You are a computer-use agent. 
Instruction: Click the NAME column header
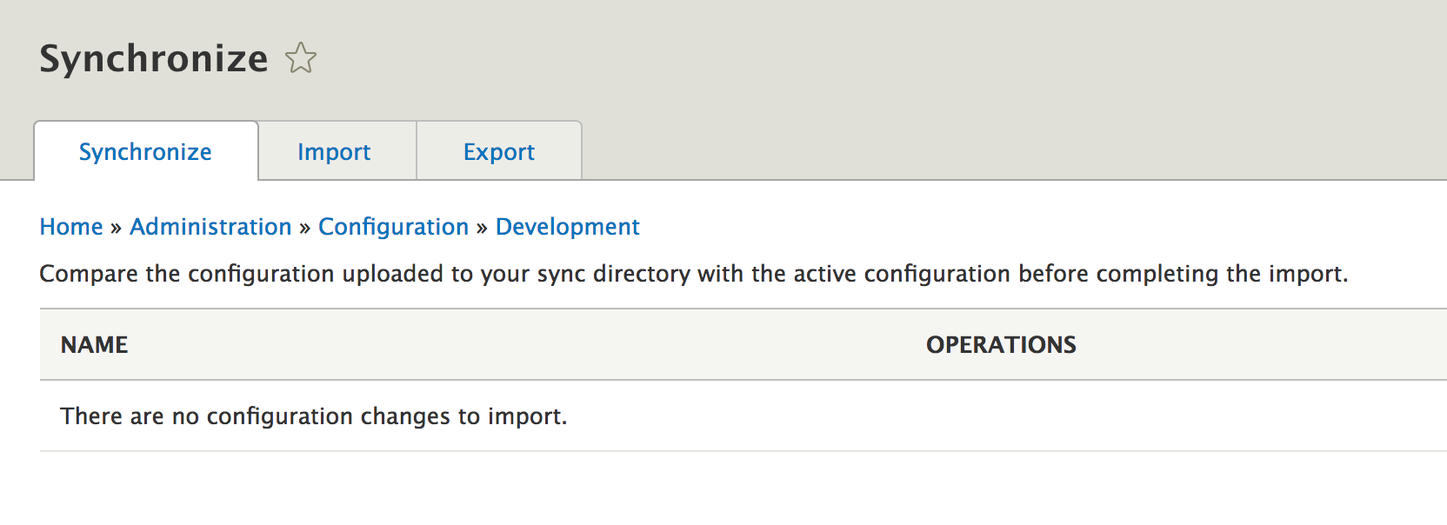94,345
